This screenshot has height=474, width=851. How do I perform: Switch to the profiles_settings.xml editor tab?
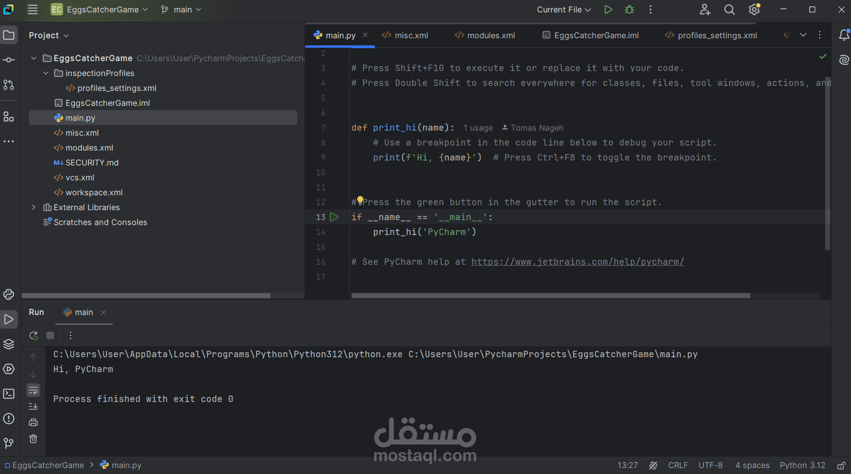coord(711,35)
